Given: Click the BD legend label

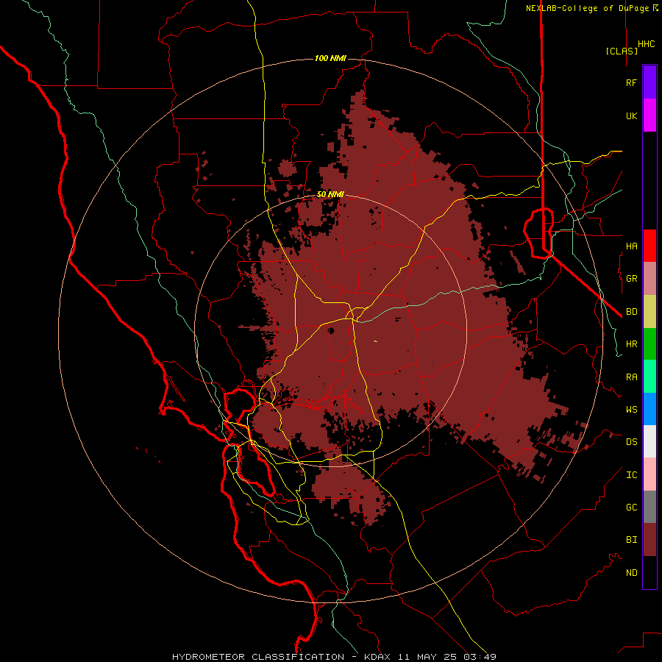Looking at the screenshot, I should (632, 312).
